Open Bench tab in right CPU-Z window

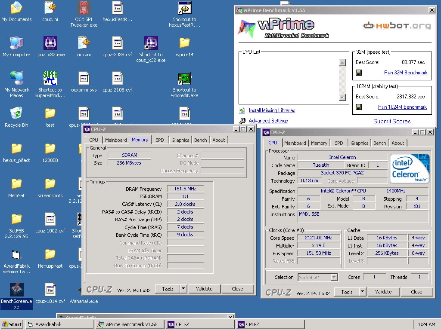tap(379, 143)
